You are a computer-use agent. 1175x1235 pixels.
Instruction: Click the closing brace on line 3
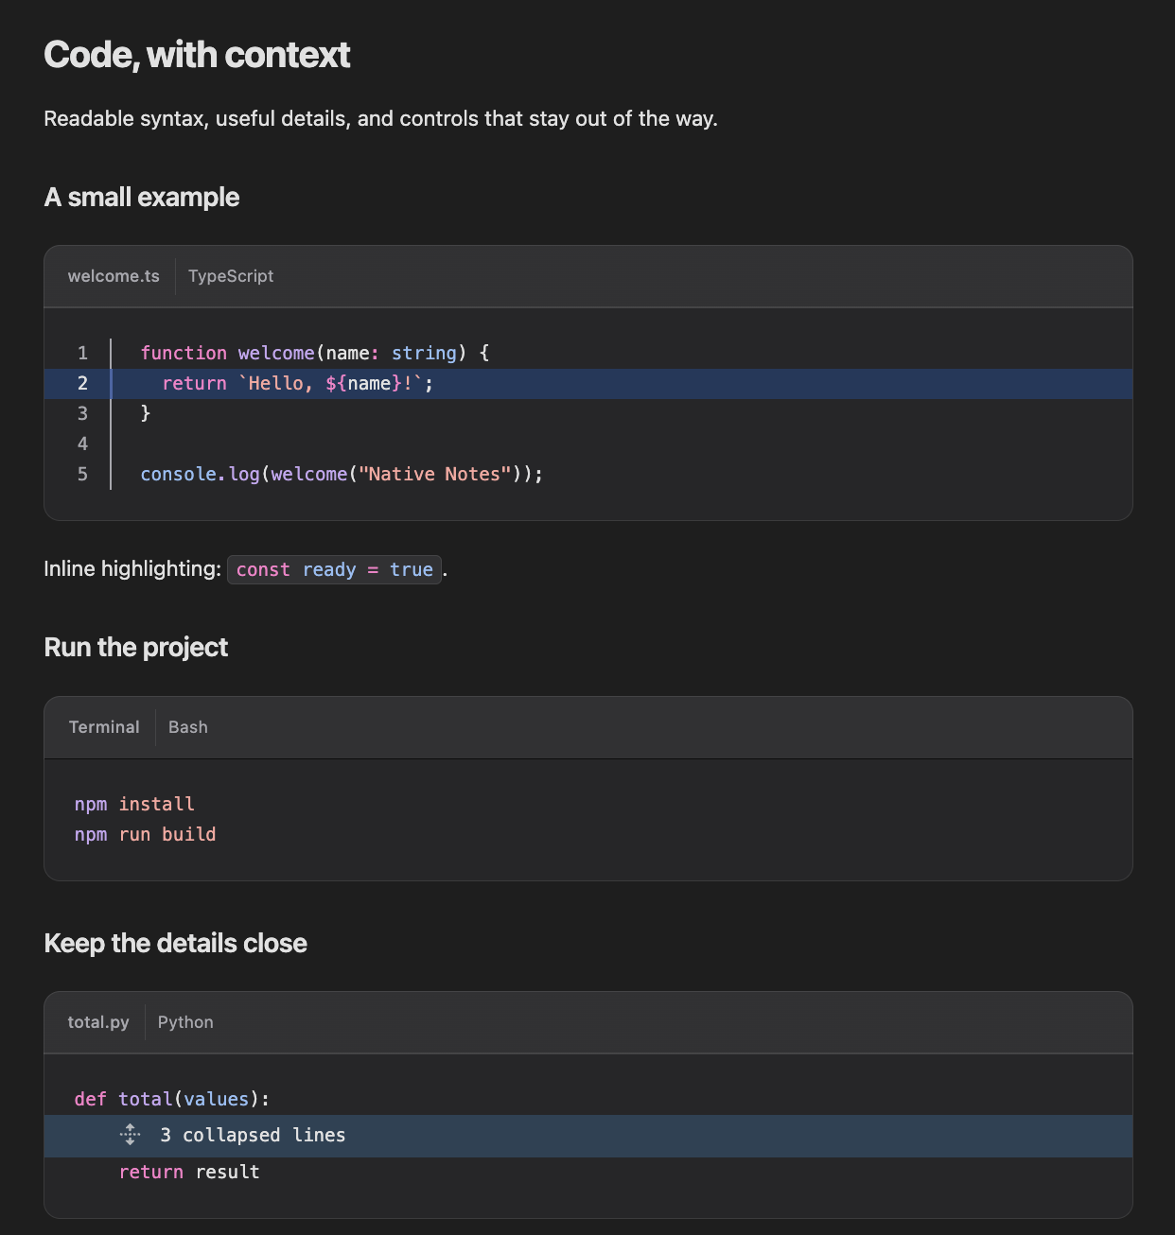point(146,413)
